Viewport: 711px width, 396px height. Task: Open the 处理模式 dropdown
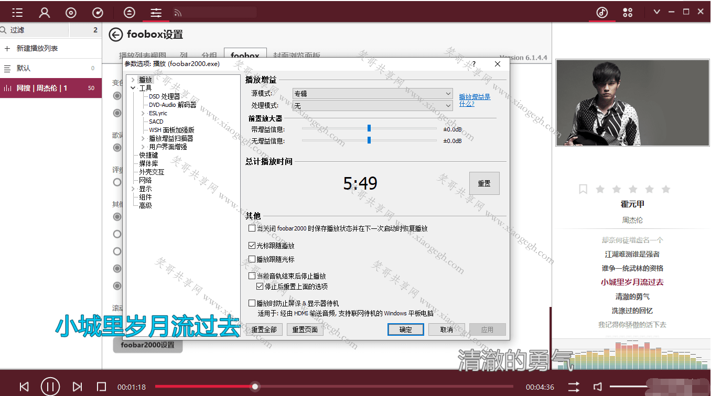[x=372, y=105]
